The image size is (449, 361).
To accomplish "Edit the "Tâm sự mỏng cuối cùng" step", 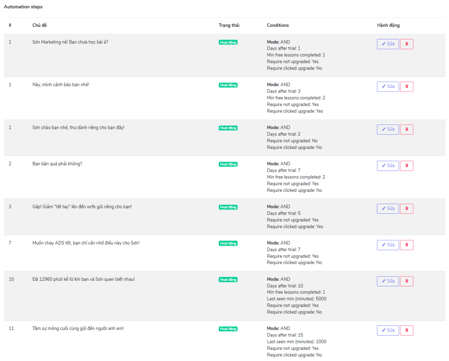I will 388,330.
